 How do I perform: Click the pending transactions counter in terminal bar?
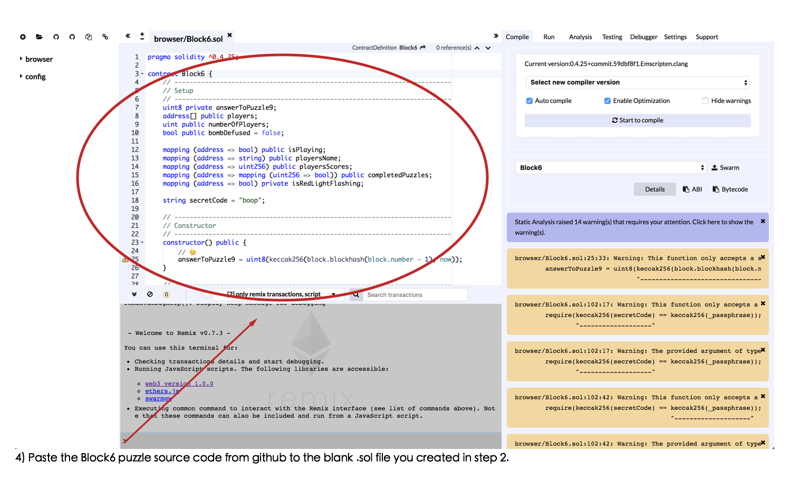click(166, 295)
